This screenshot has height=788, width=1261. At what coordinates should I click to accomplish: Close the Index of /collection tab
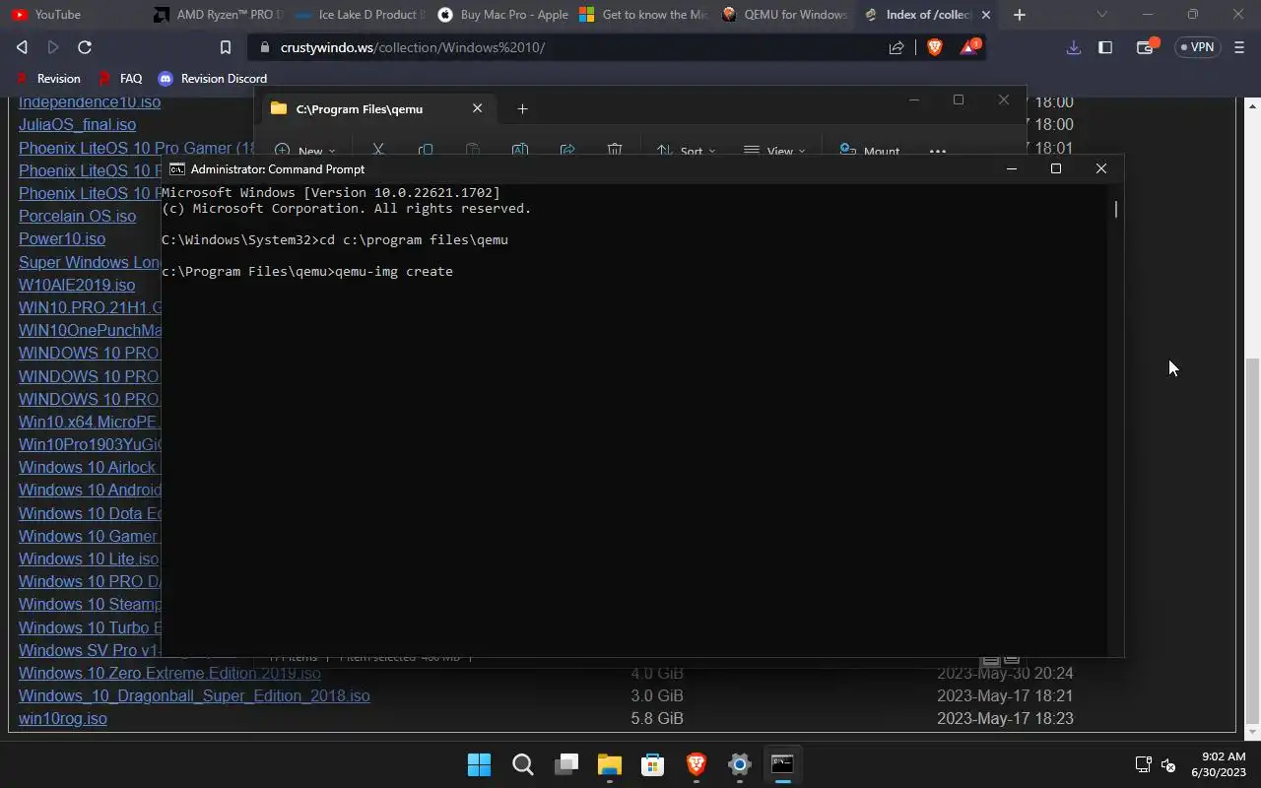[x=986, y=15]
